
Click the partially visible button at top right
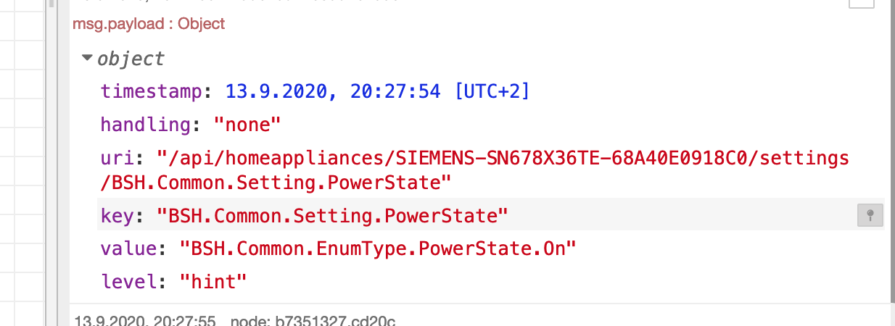862,3
